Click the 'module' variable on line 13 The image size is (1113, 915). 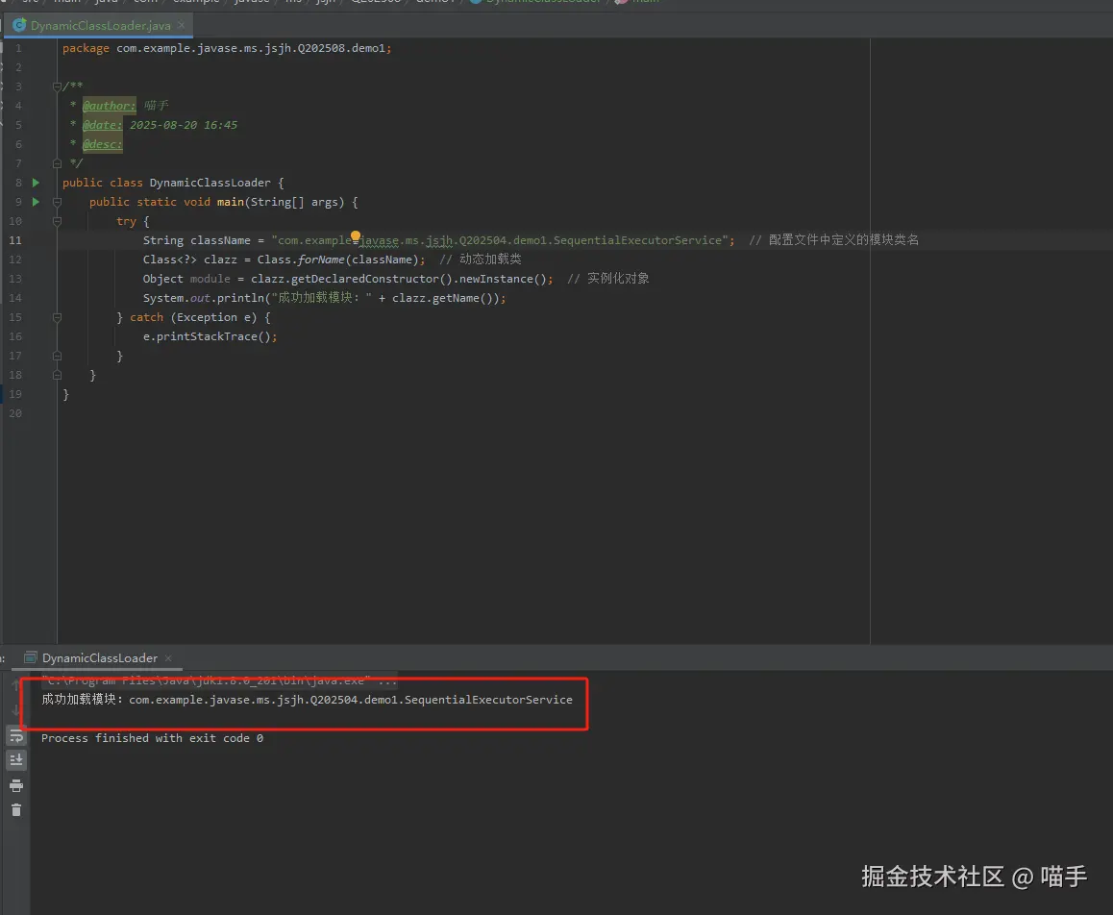pyautogui.click(x=210, y=279)
